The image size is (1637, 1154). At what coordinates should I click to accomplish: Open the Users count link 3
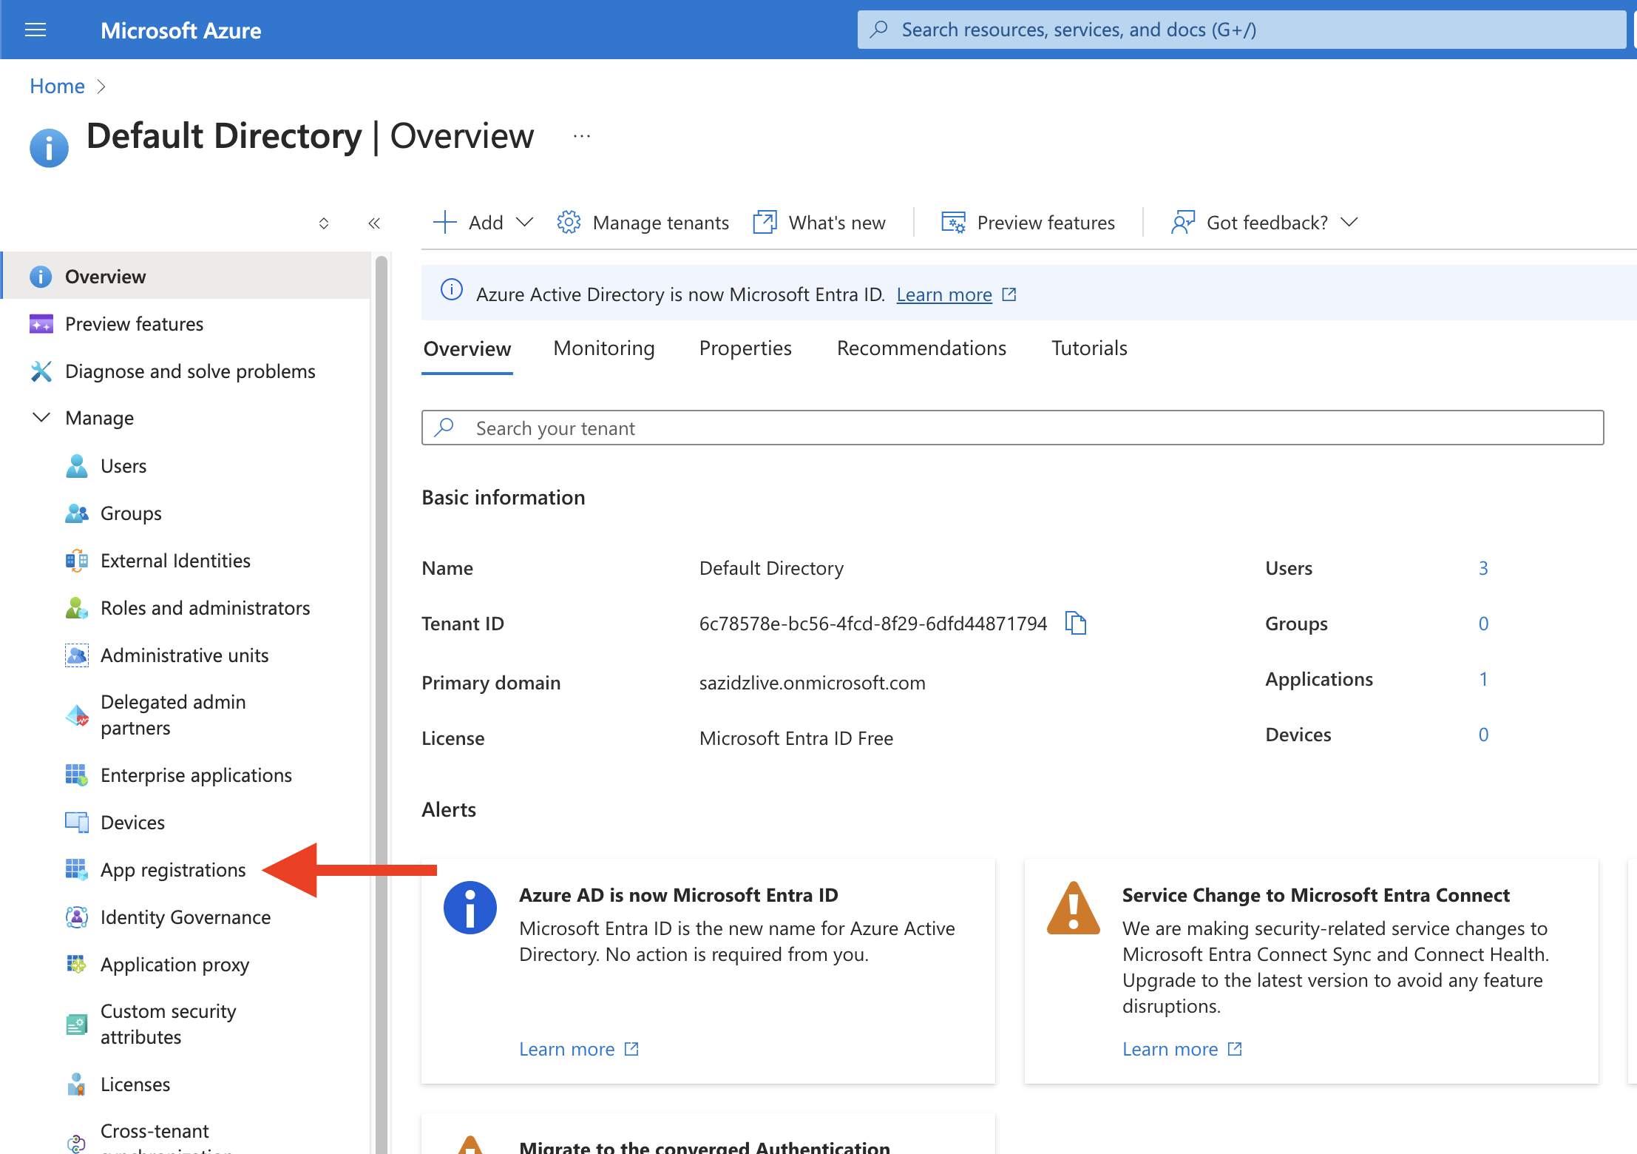pos(1483,568)
